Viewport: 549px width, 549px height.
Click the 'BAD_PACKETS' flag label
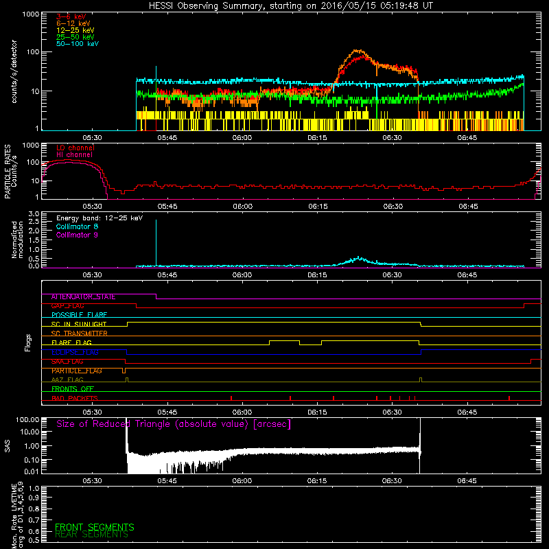pos(75,398)
